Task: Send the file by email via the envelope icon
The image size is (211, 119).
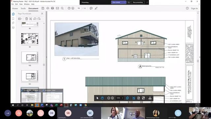Action: click(57, 8)
